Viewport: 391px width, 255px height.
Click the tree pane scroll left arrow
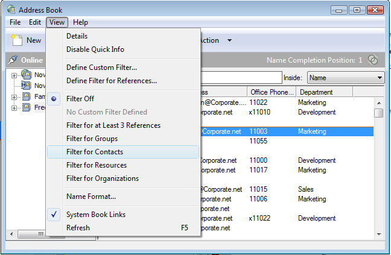point(11,234)
